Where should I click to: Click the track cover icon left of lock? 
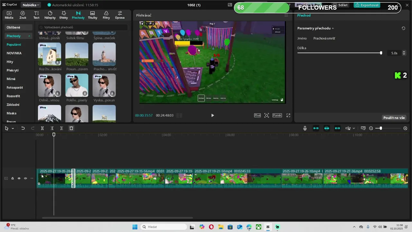(x=6, y=178)
